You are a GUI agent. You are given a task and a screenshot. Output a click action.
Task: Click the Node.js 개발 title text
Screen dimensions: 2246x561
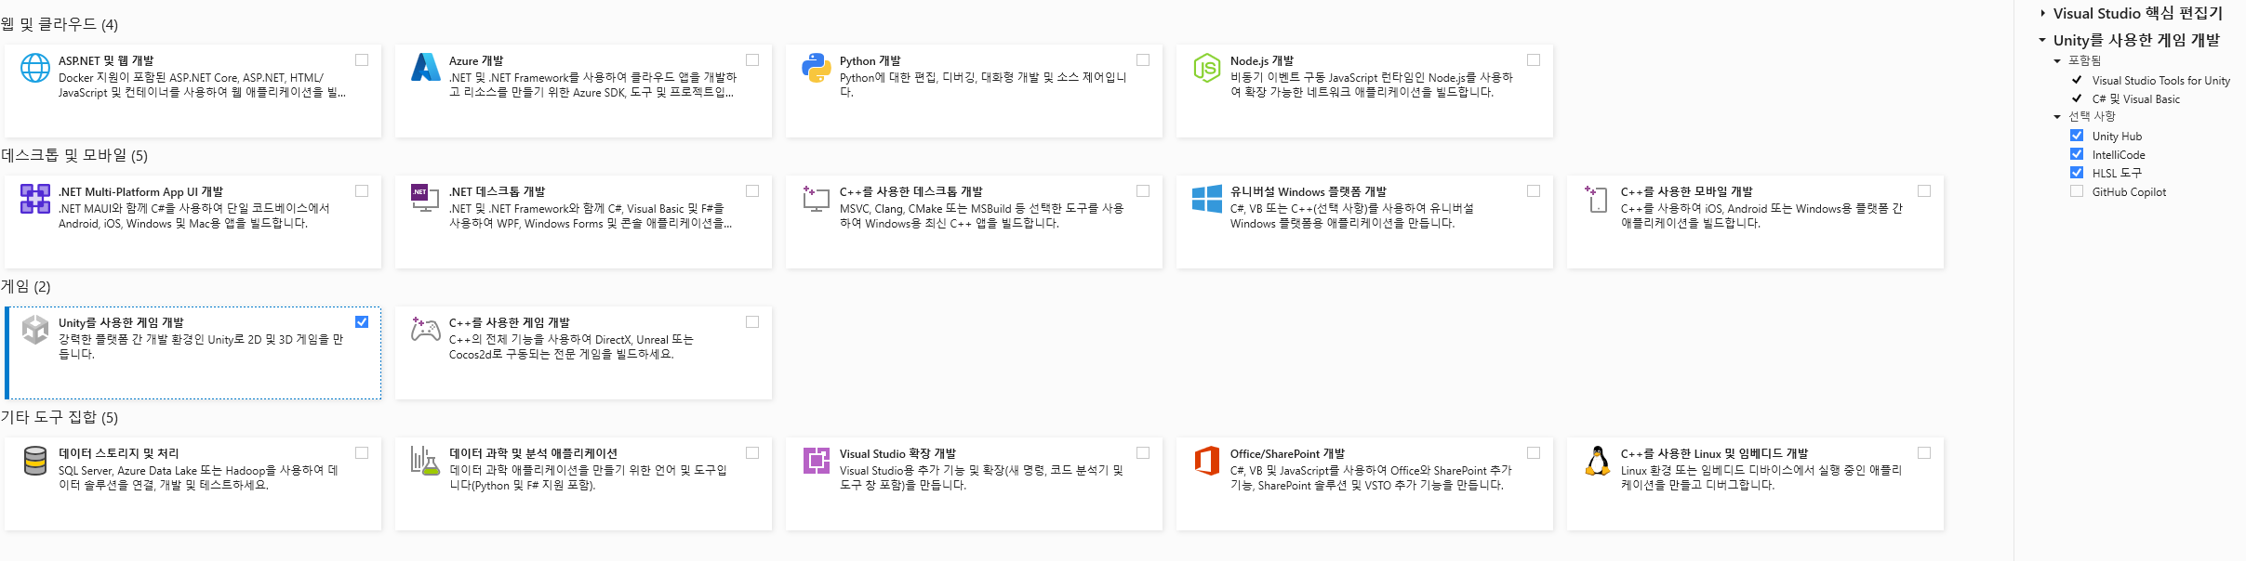tap(1262, 60)
